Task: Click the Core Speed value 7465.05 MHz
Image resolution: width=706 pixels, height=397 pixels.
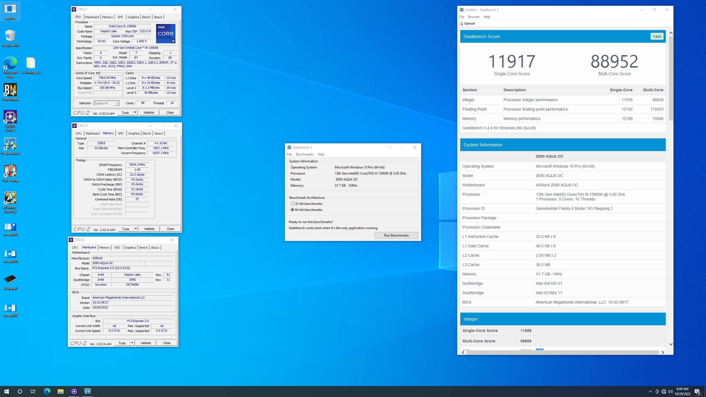Action: [107, 78]
